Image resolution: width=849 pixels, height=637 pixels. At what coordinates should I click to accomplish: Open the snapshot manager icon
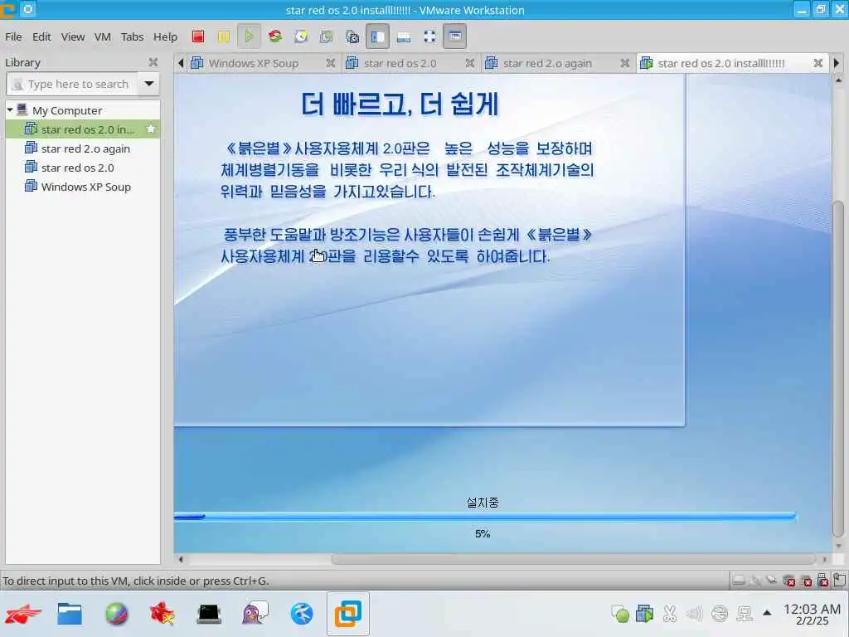click(x=352, y=36)
